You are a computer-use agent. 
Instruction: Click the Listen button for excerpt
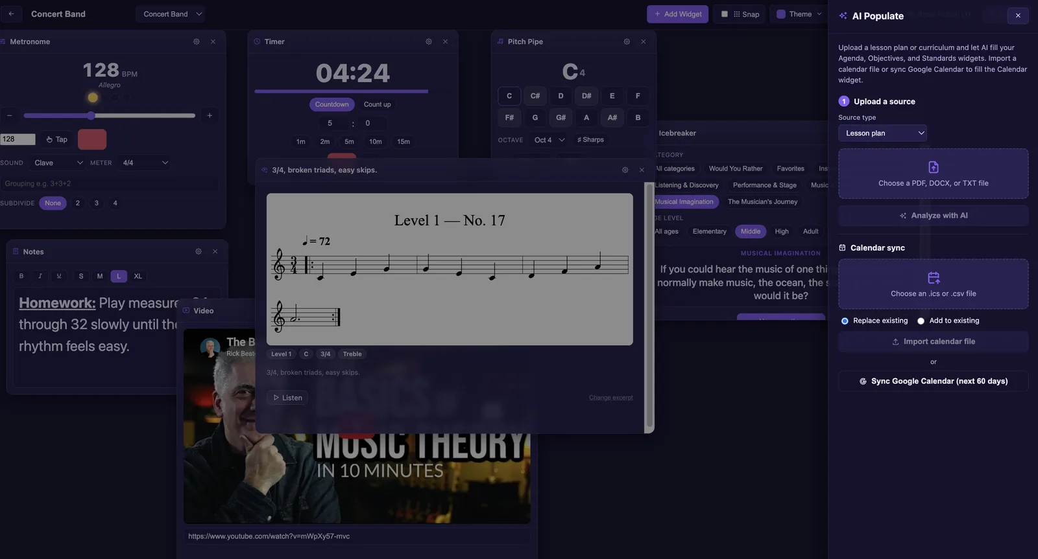coord(287,398)
